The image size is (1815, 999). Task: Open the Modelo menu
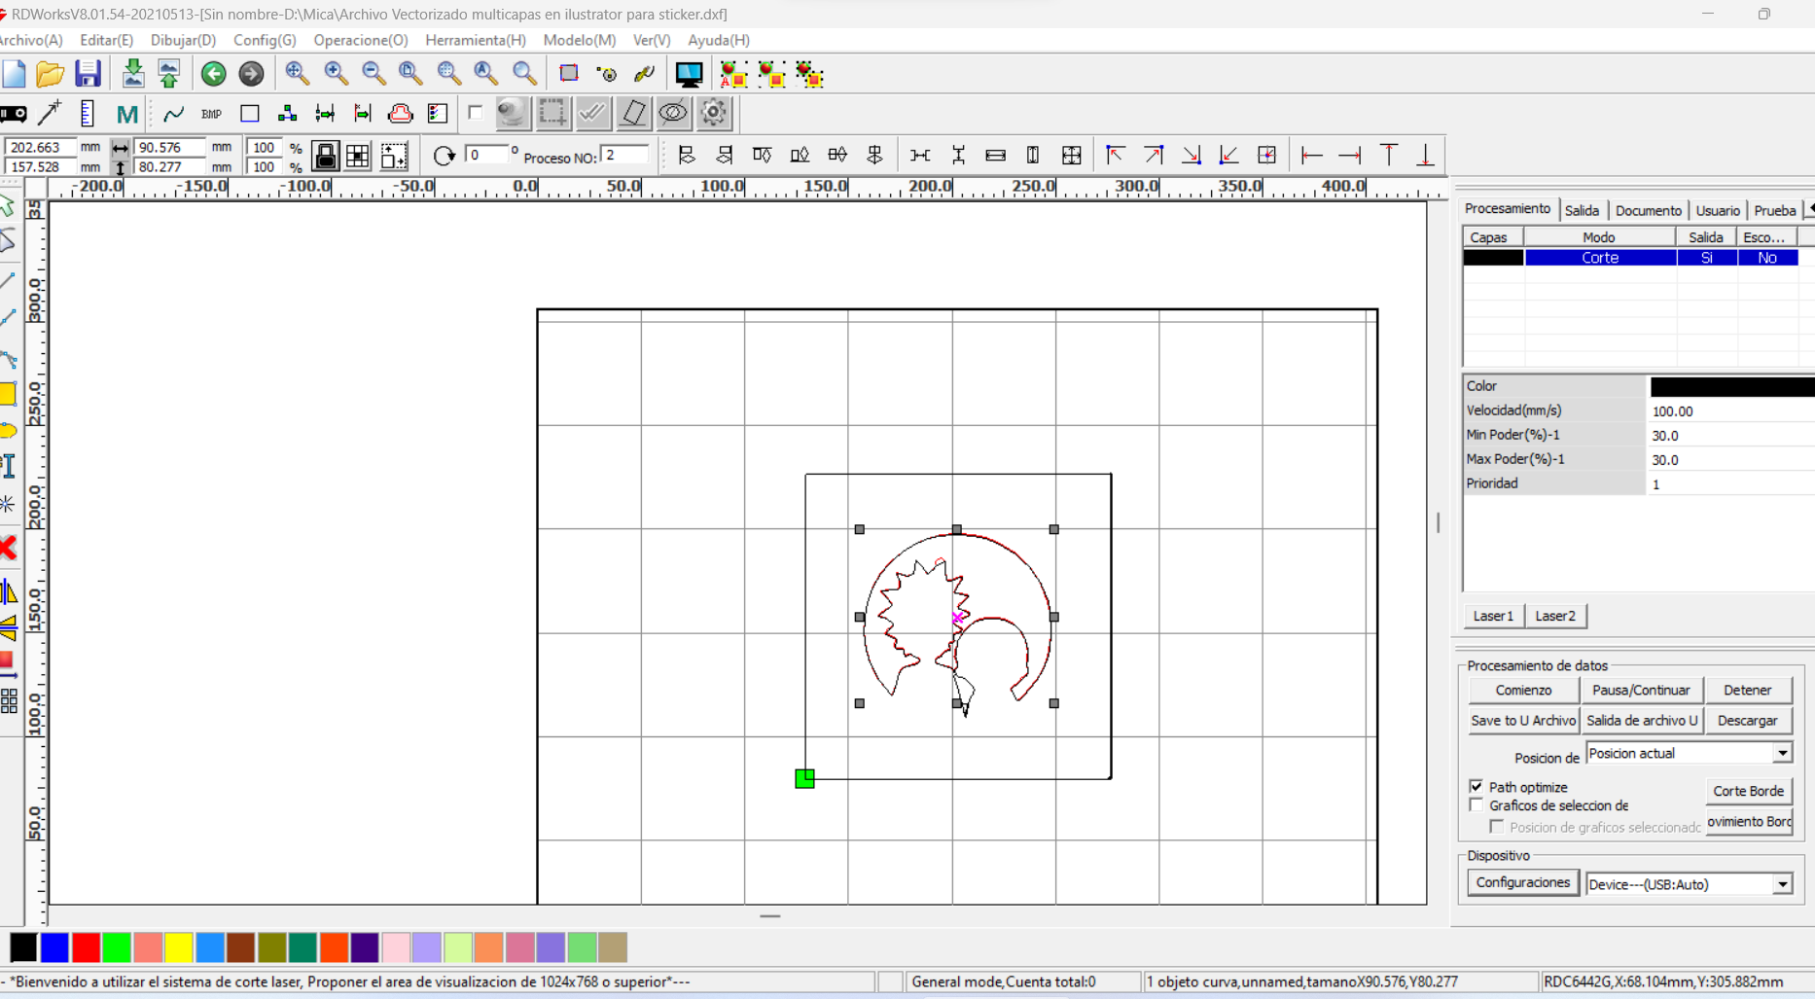pos(579,40)
